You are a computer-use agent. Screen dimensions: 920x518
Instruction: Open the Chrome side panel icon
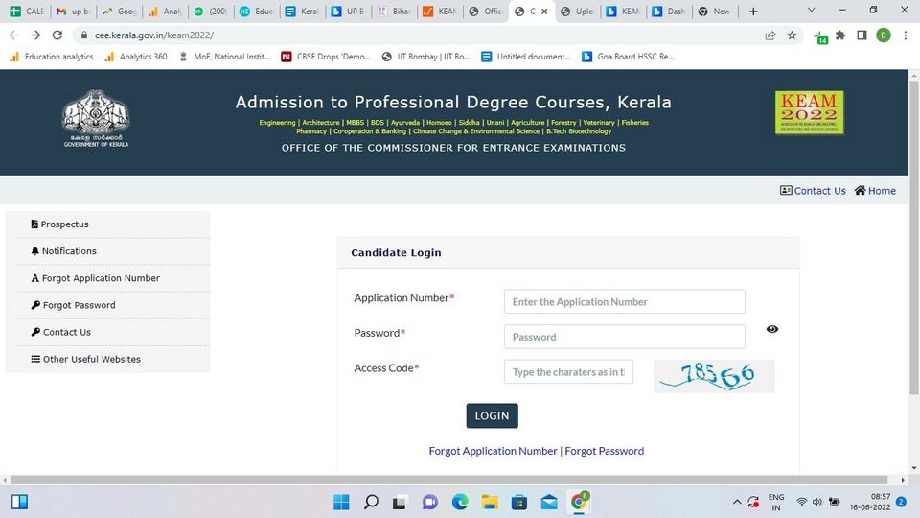pyautogui.click(x=862, y=35)
